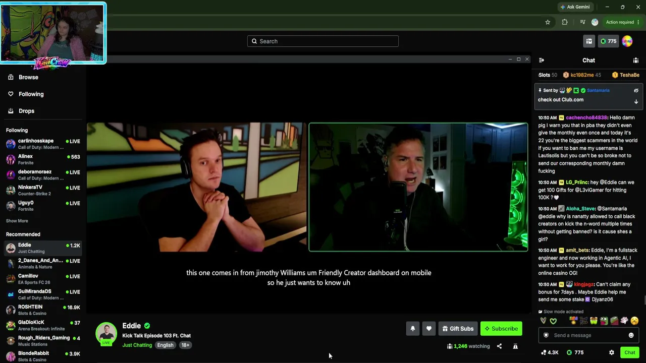Viewport: 646px width, 363px height.
Task: Click the green Subscribe button
Action: (501, 329)
